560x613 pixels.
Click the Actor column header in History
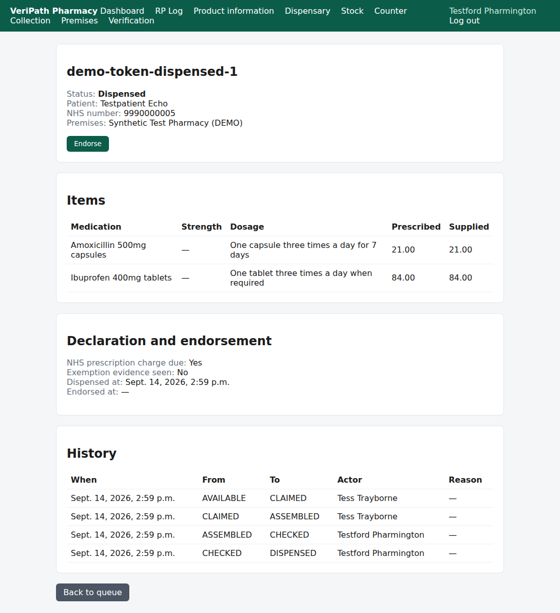point(349,480)
